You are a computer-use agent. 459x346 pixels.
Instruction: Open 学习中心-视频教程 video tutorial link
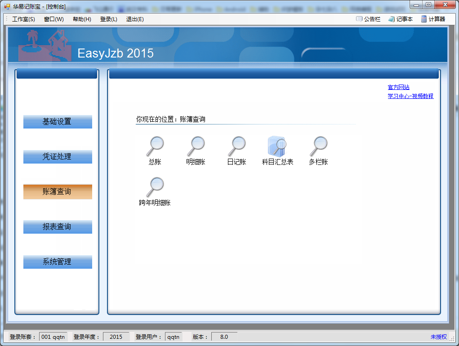[x=410, y=96]
